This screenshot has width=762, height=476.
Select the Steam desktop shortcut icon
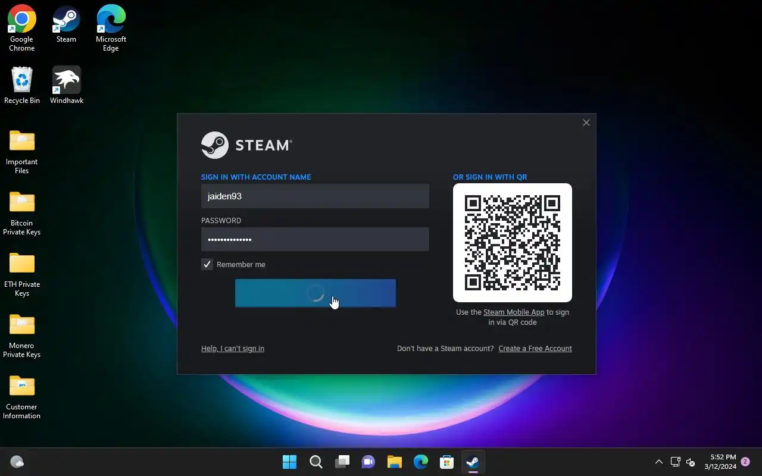66,24
